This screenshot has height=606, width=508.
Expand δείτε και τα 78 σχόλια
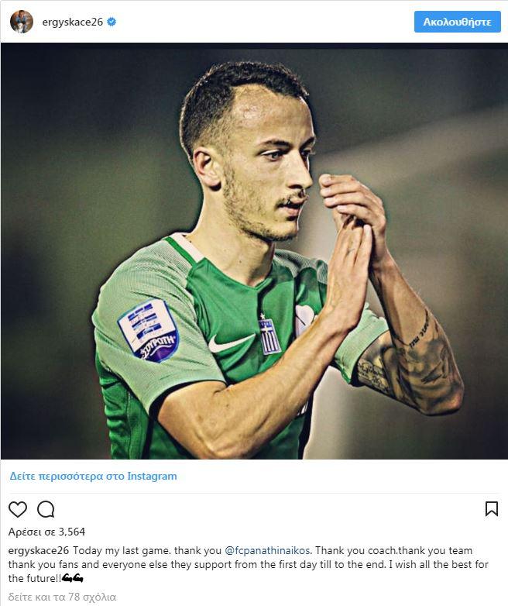pos(62,597)
